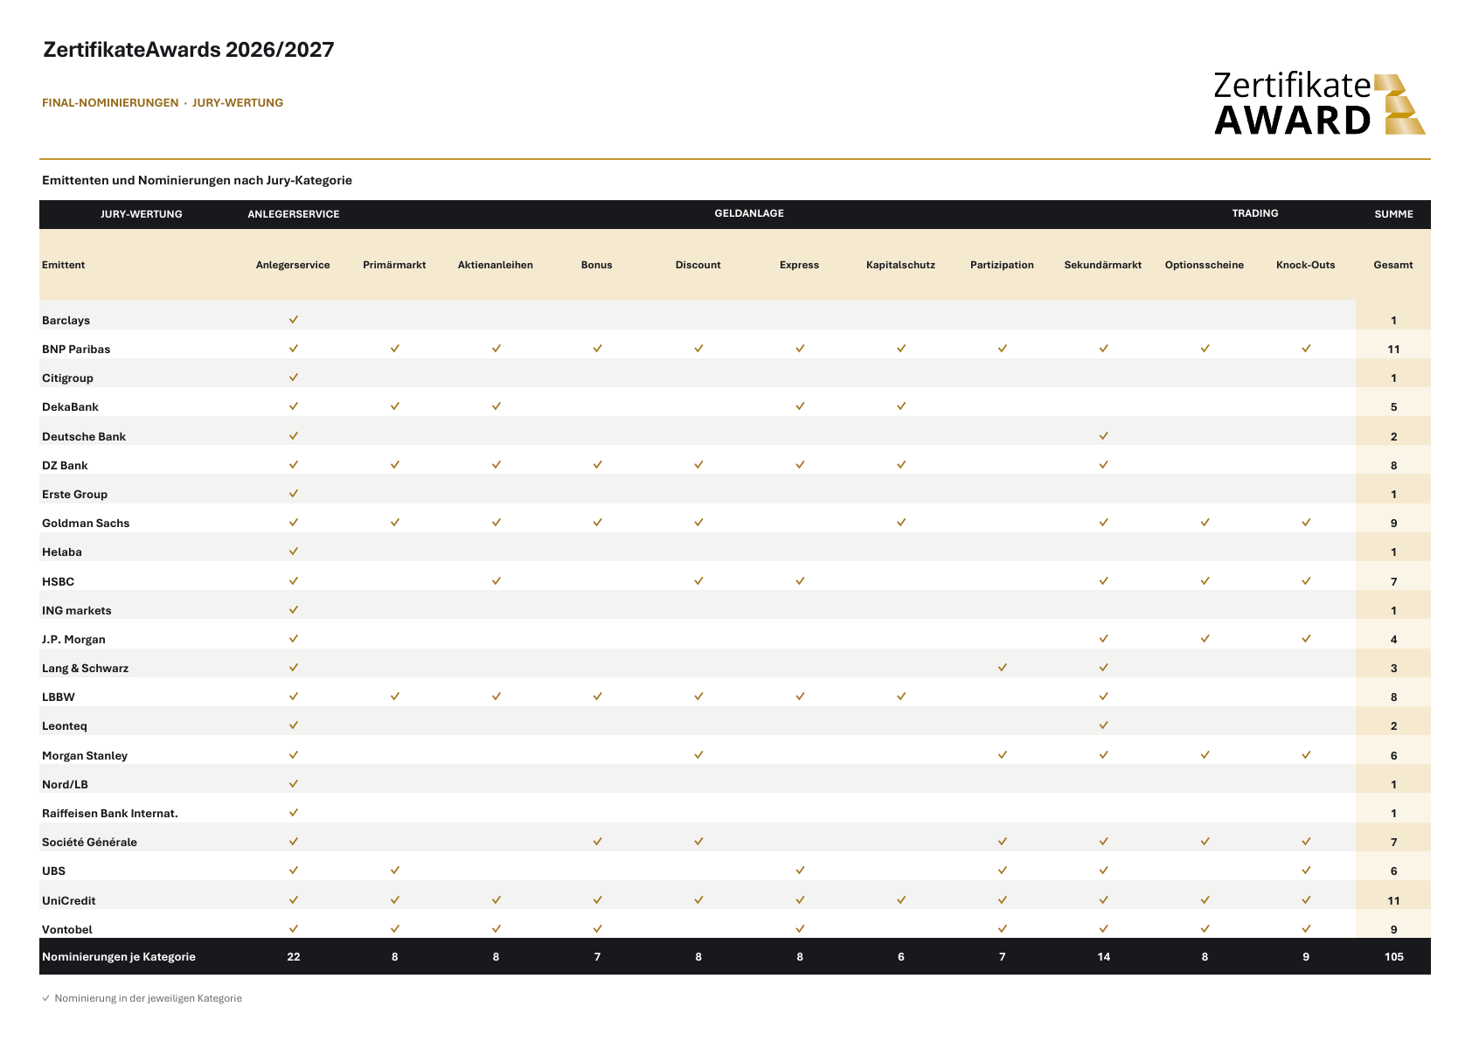
Task: Click the Helaba Anlegerservice checkmark
Action: [x=294, y=552]
